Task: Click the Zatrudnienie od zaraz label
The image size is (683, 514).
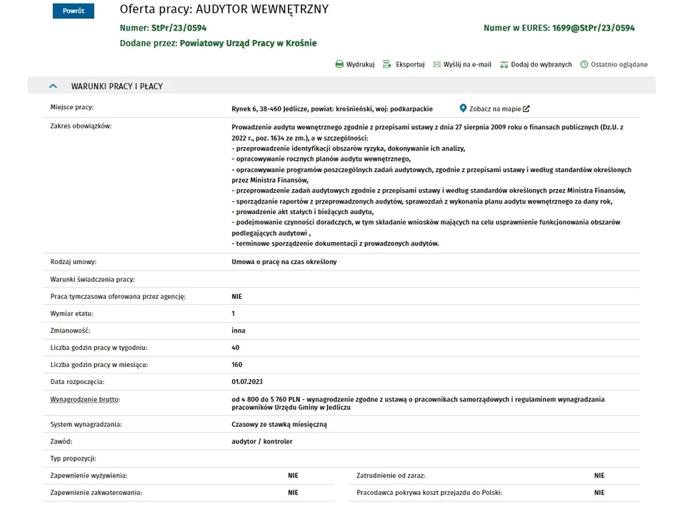Action: [391, 475]
